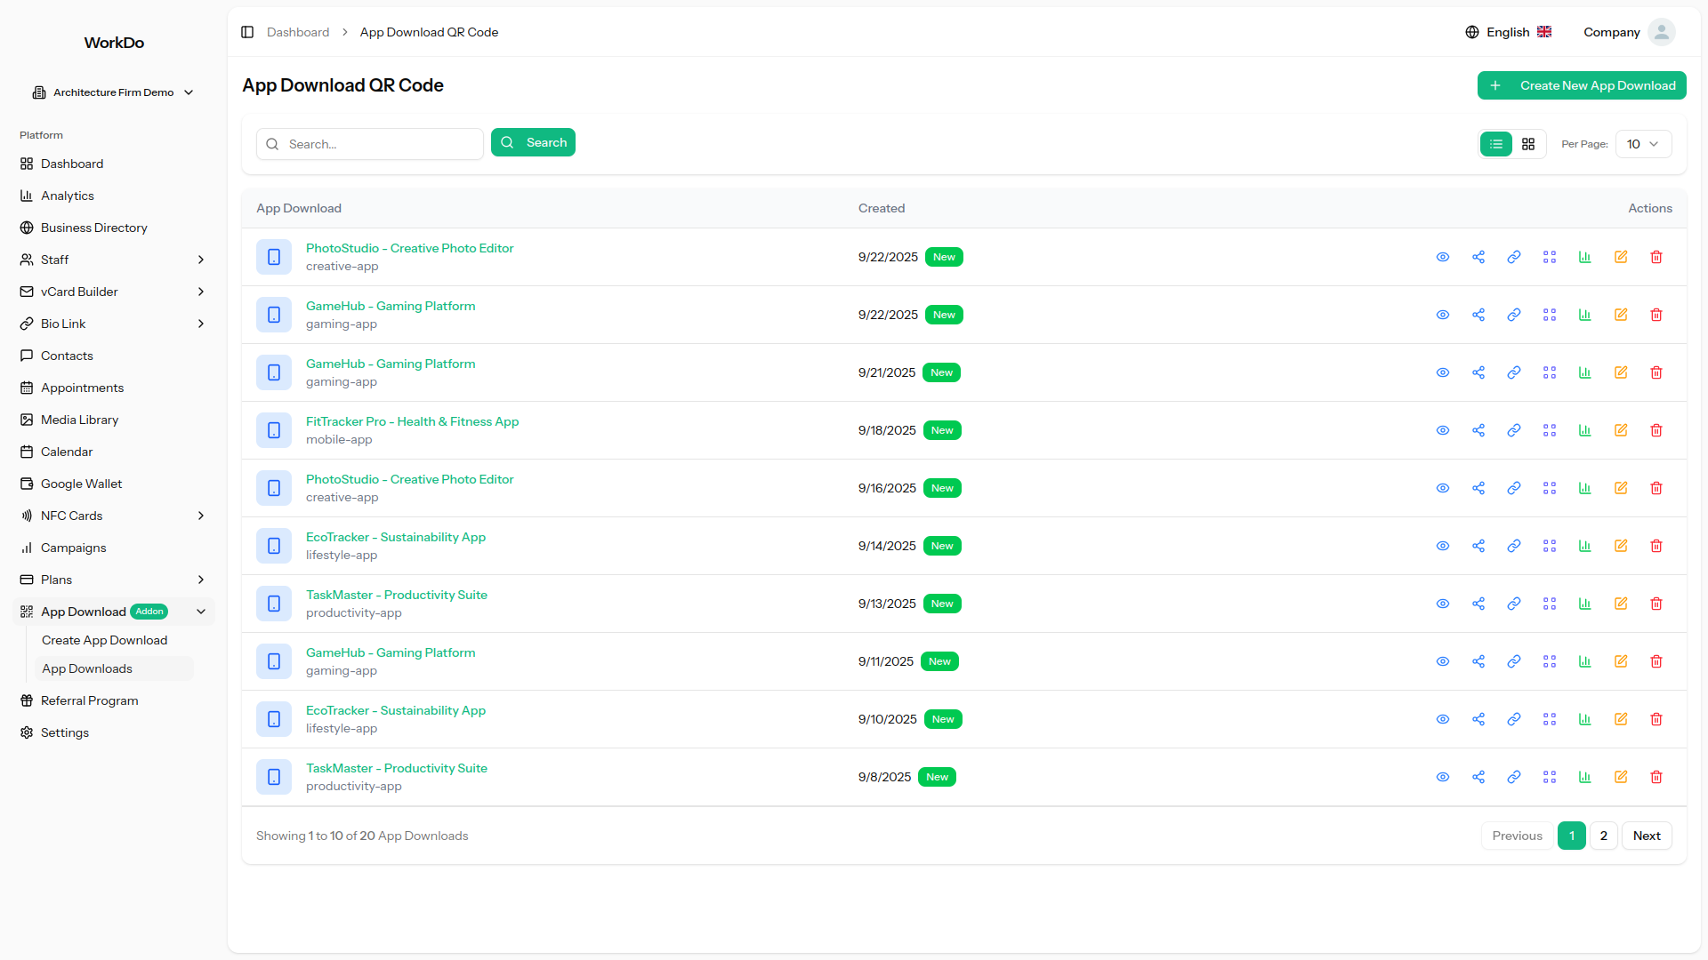This screenshot has height=960, width=1708.
Task: Go to Analytics in sidebar
Action: [68, 196]
